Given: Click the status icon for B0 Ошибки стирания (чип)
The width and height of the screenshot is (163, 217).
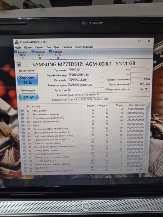Looking at the screenshot, I should click(23, 122).
